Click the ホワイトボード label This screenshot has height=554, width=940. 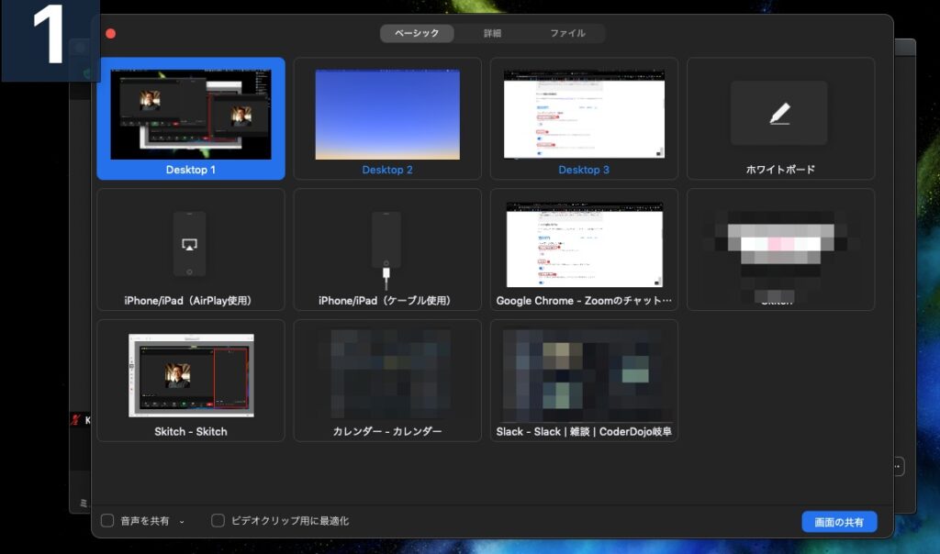point(780,170)
